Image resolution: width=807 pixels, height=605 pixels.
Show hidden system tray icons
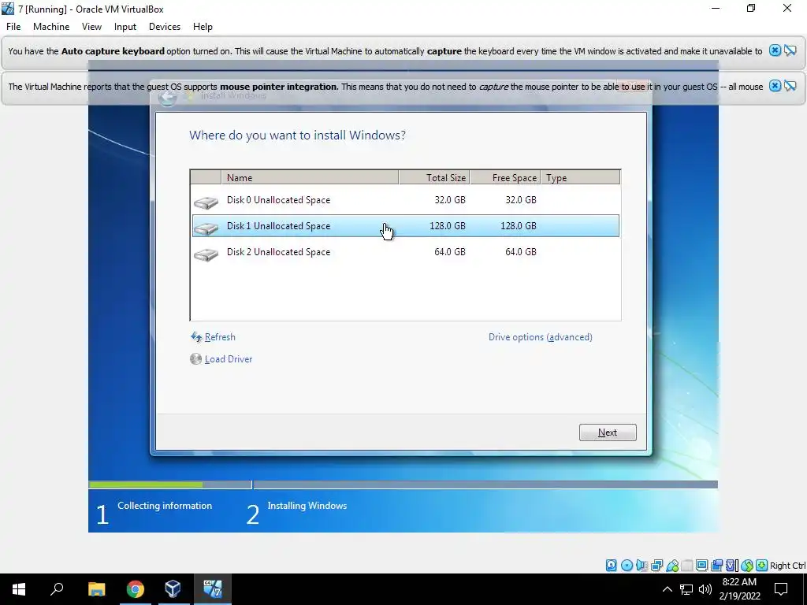667,589
